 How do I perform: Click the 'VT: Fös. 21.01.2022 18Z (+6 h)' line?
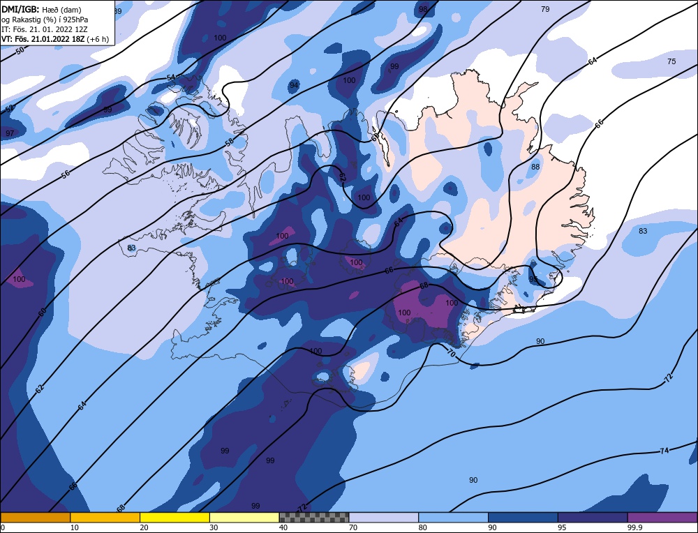(x=55, y=39)
